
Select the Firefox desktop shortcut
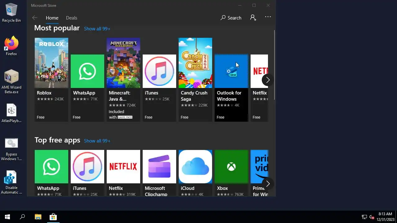pos(11,46)
